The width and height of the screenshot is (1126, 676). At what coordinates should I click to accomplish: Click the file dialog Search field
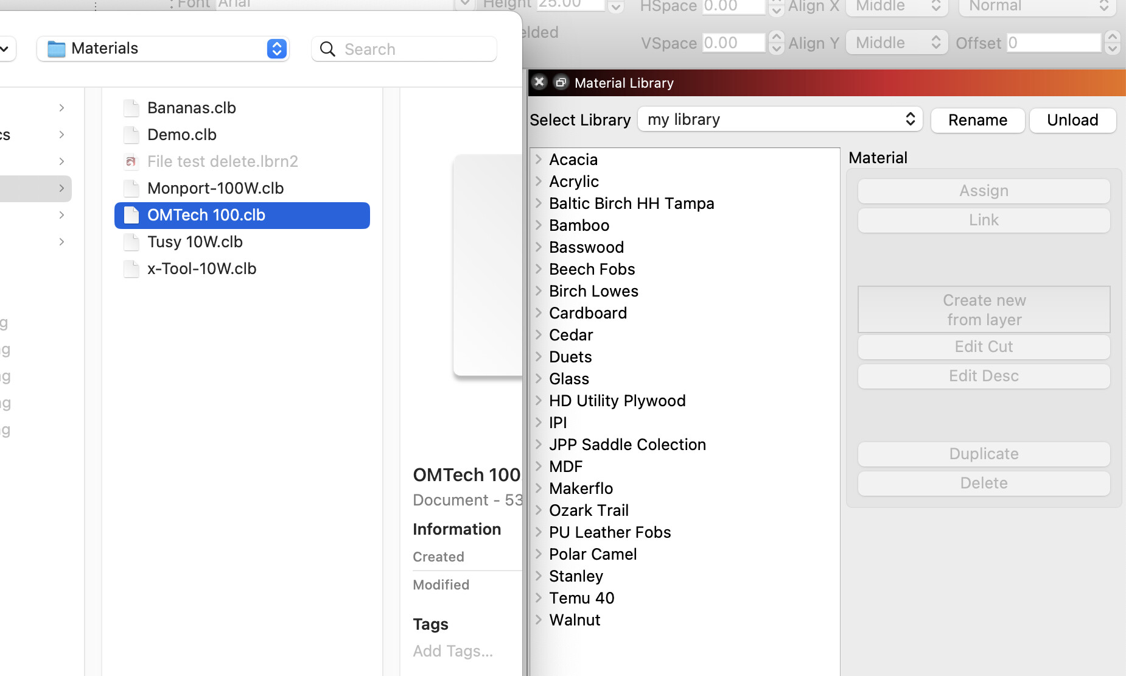404,49
